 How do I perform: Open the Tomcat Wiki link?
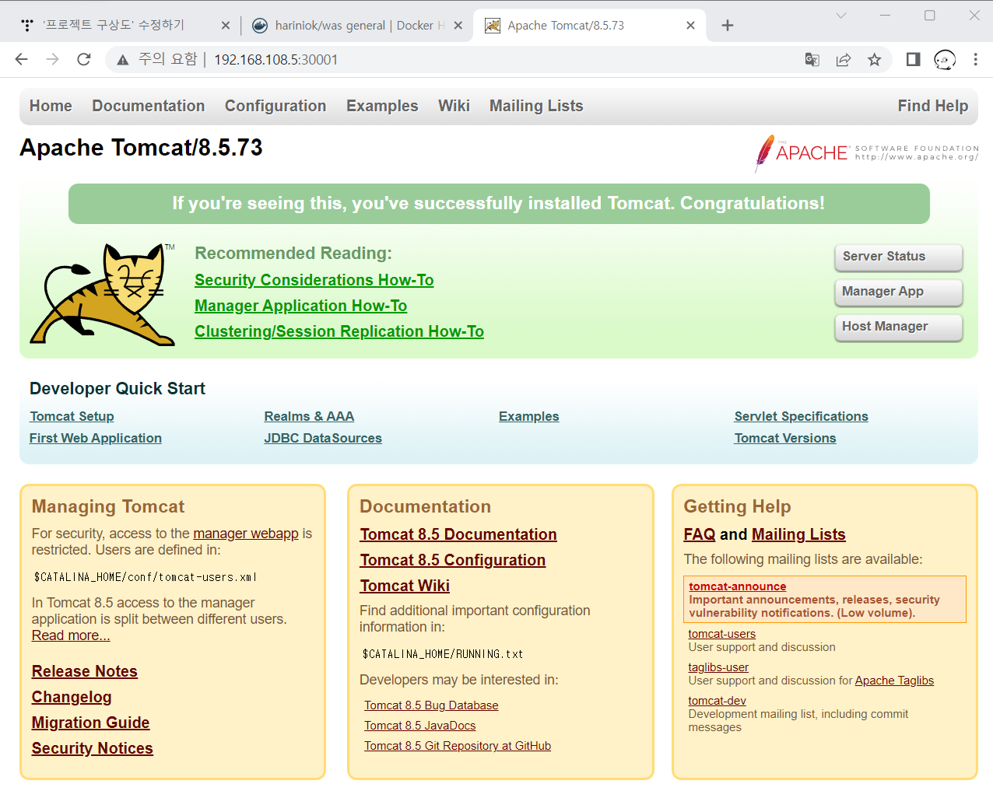[405, 586]
